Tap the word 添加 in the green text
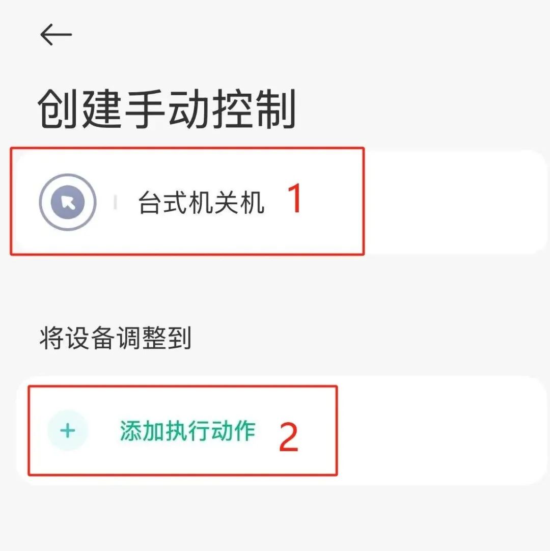The width and height of the screenshot is (550, 551). [x=142, y=430]
